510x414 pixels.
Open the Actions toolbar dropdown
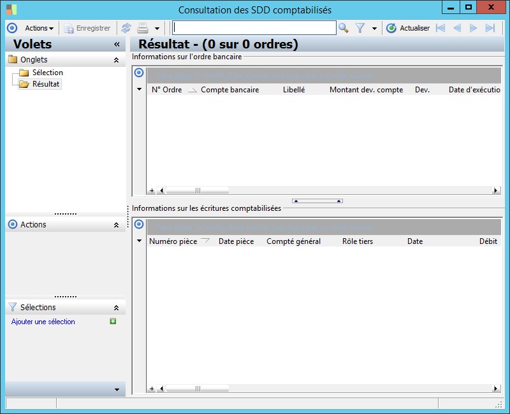click(x=40, y=28)
